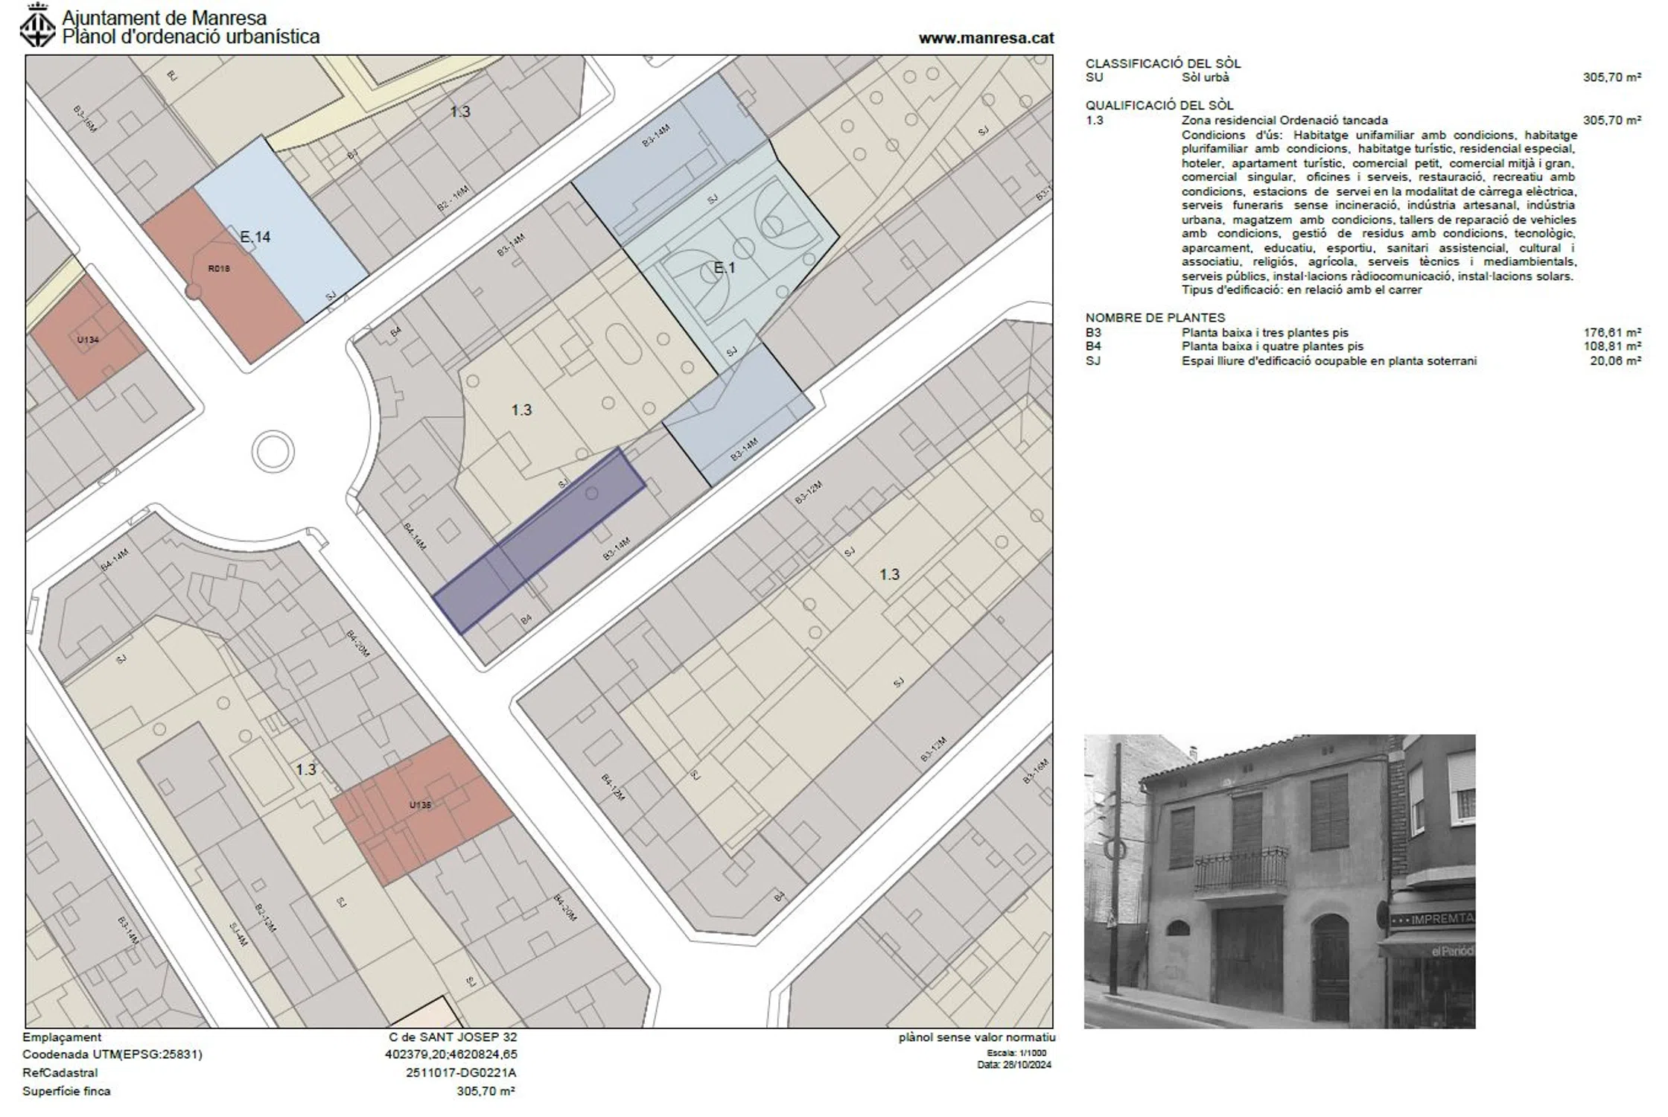Screen dimensions: 1668x1117
Task: Open the black and white building photo
Action: [x=1279, y=881]
